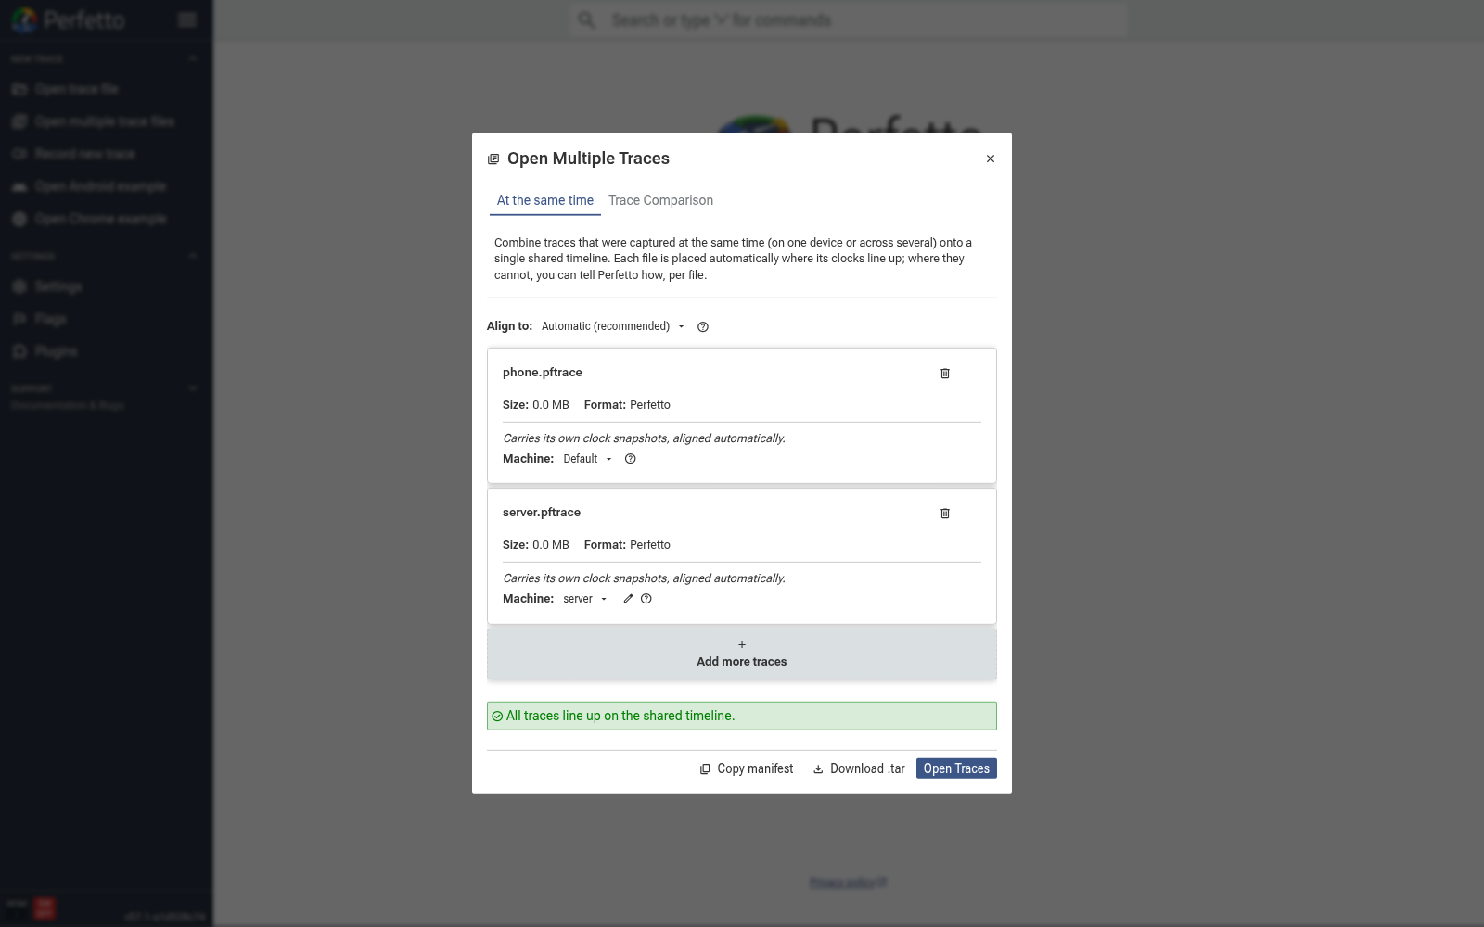
Task: Click the Open Traces button
Action: point(956,768)
